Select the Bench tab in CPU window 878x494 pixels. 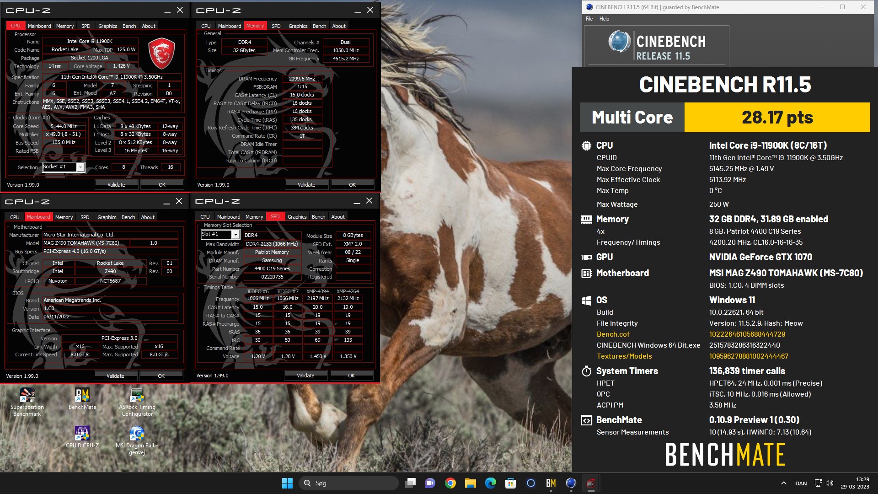129,26
